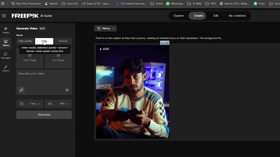Screen dimensions: 280x157
Task: Click the video prompt description text
Action: point(159,38)
